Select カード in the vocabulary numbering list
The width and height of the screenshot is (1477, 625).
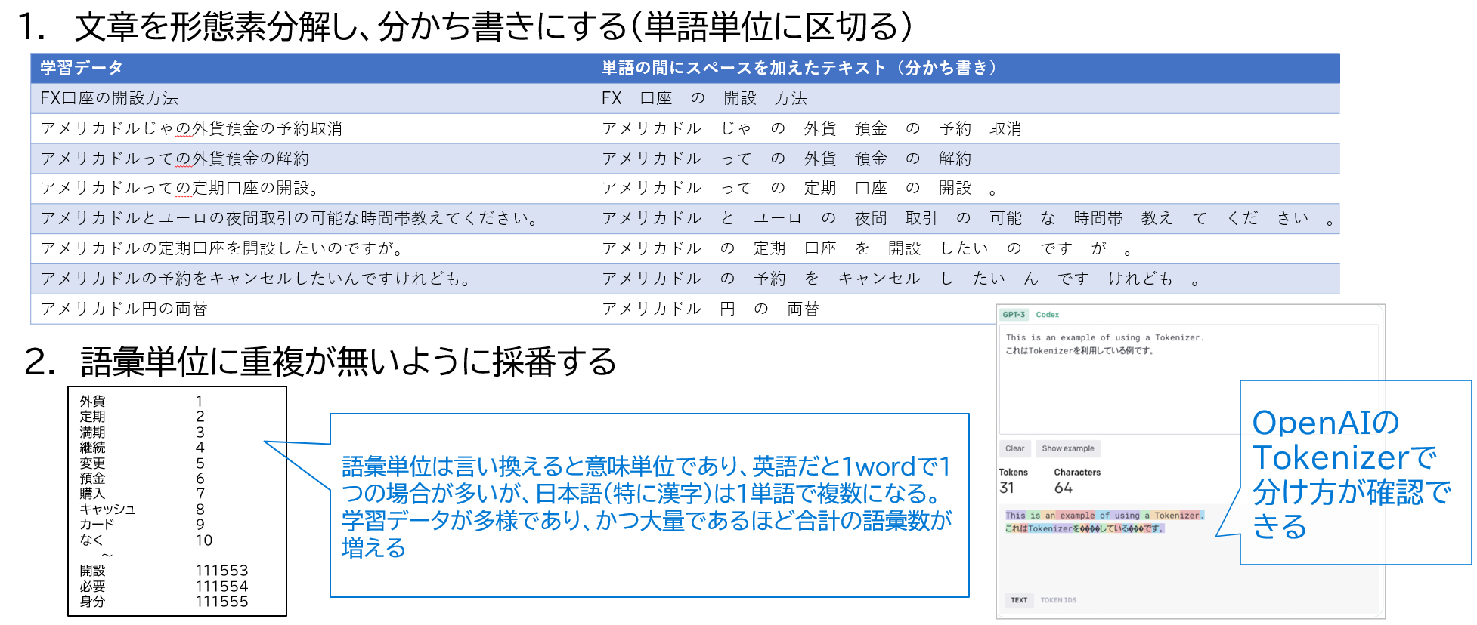click(x=98, y=525)
